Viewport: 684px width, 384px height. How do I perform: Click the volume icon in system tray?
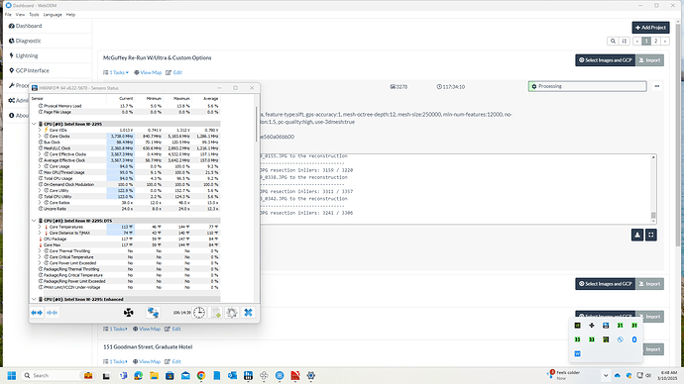pos(648,375)
